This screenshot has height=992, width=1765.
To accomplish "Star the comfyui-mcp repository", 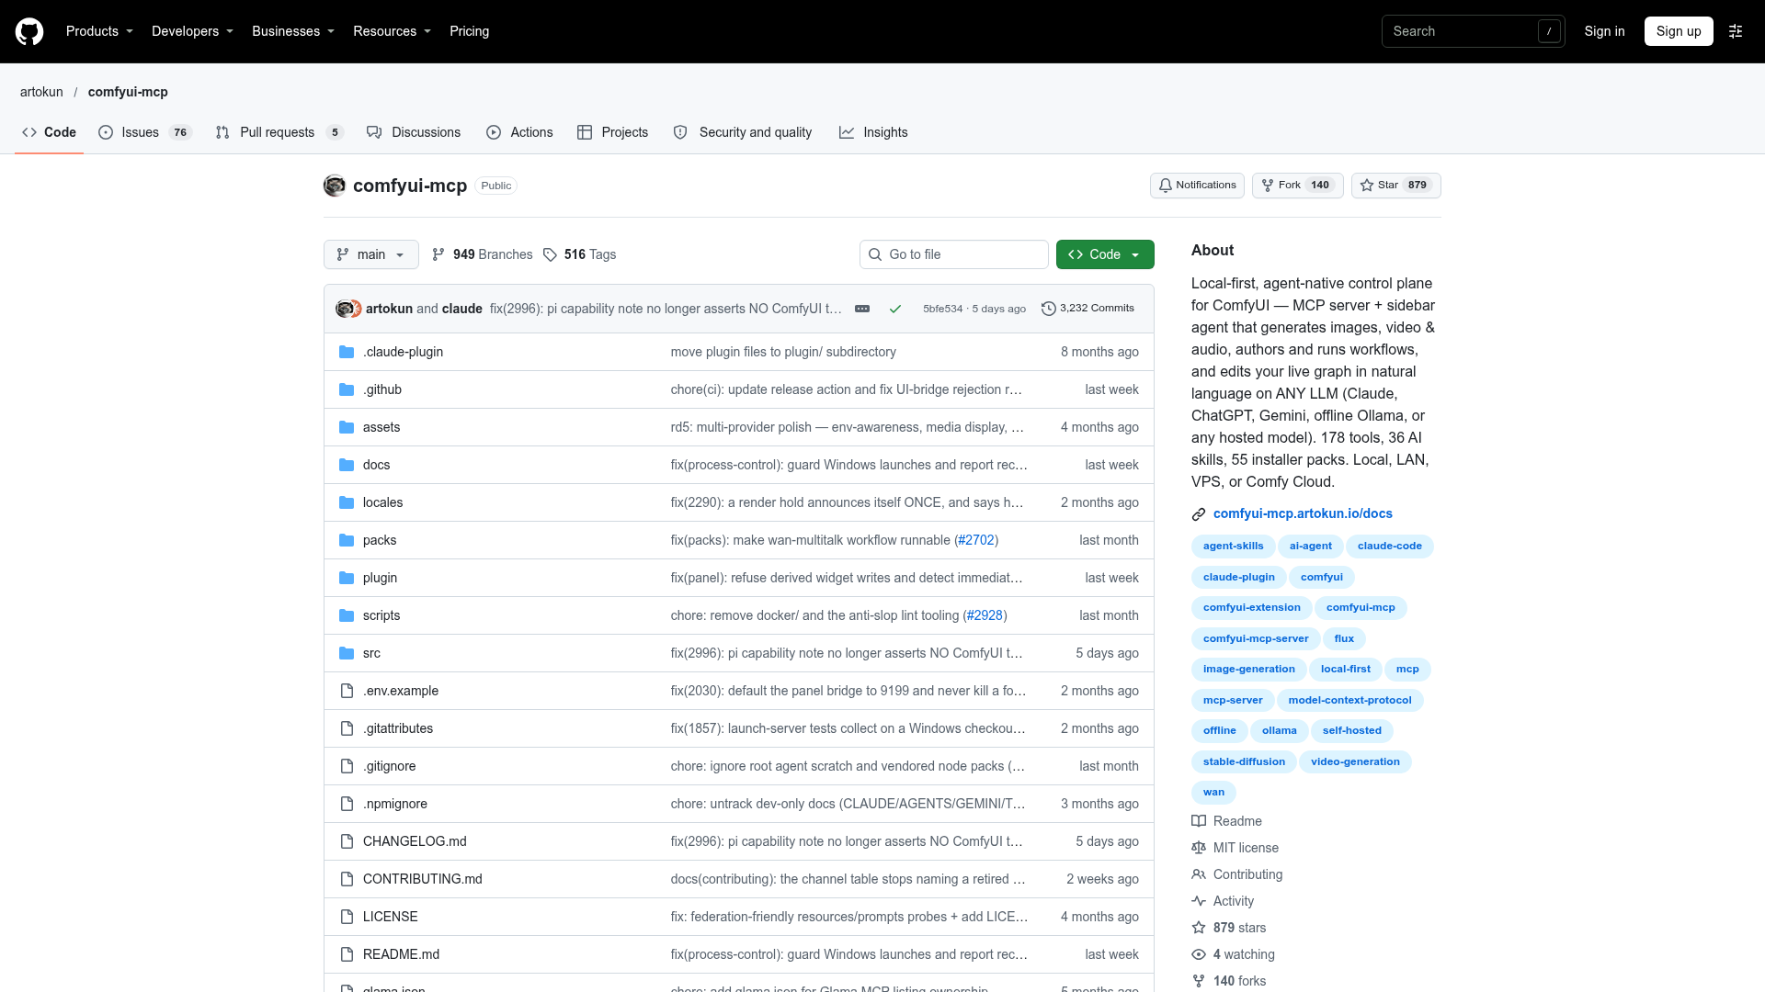I will tap(1395, 186).
